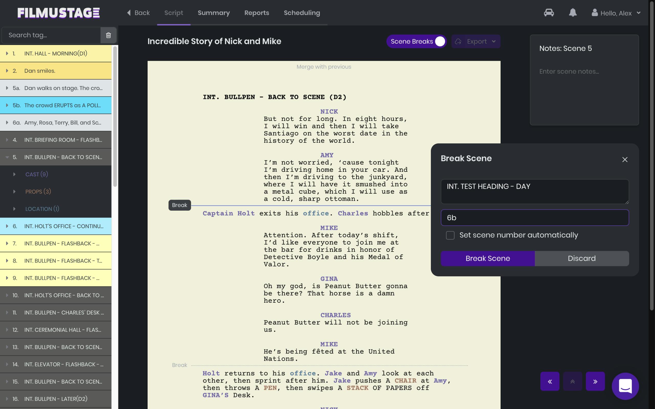
Task: Expand the CAST (9) category
Action: pyautogui.click(x=37, y=174)
